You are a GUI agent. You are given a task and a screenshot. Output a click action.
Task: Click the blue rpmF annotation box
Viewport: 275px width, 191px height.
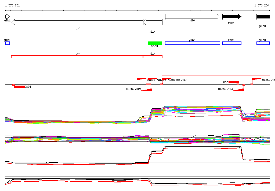click(232, 43)
